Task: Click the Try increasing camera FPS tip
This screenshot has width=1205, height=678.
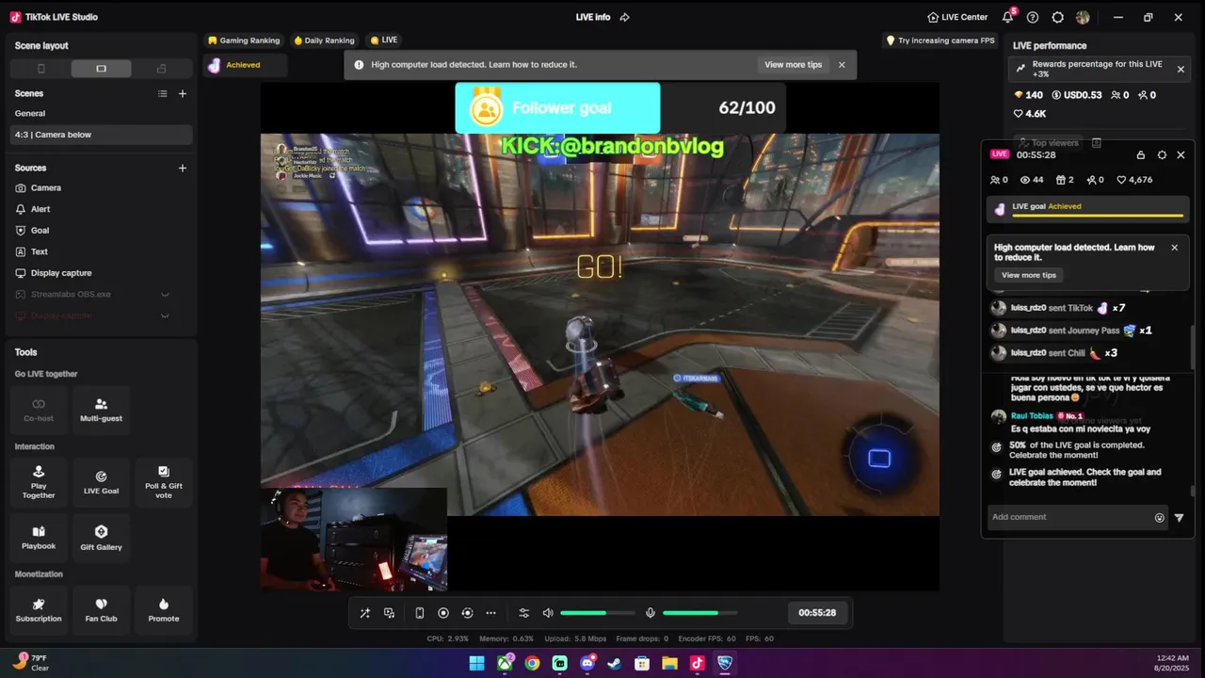Action: [940, 40]
